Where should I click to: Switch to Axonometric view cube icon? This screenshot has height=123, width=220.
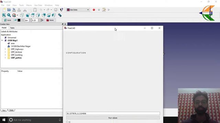(x=22, y=15)
